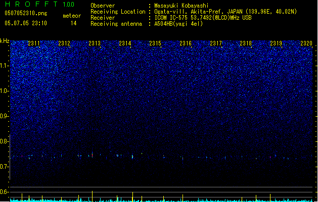Click the 2316 time marker
Screen dimensions: 318x202
tap(186, 43)
